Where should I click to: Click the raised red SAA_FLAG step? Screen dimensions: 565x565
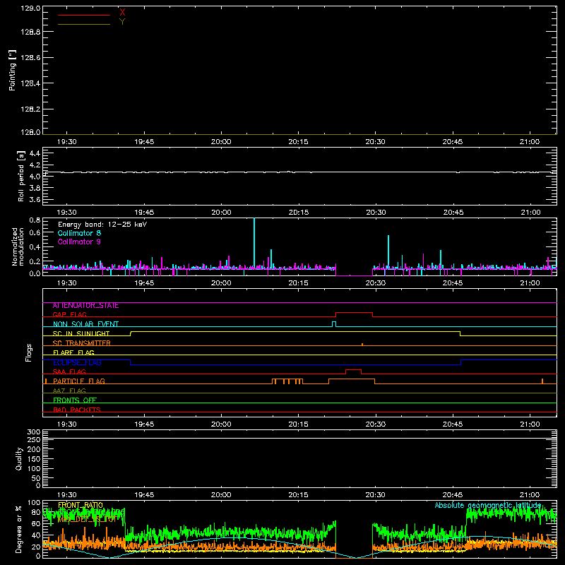[x=354, y=370]
